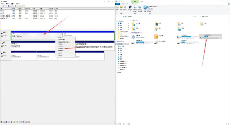
Task: Expand Quick Access in Explorer sidebar
Action: 121,21
